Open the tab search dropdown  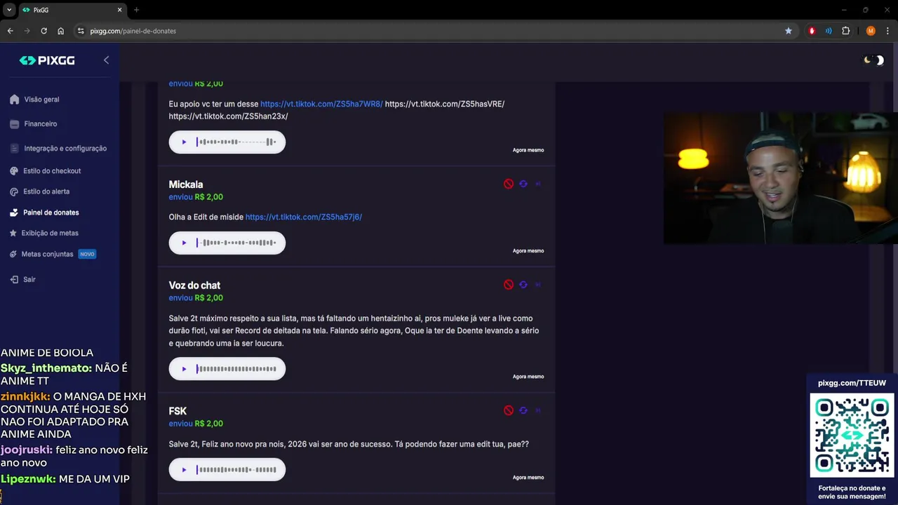click(9, 10)
